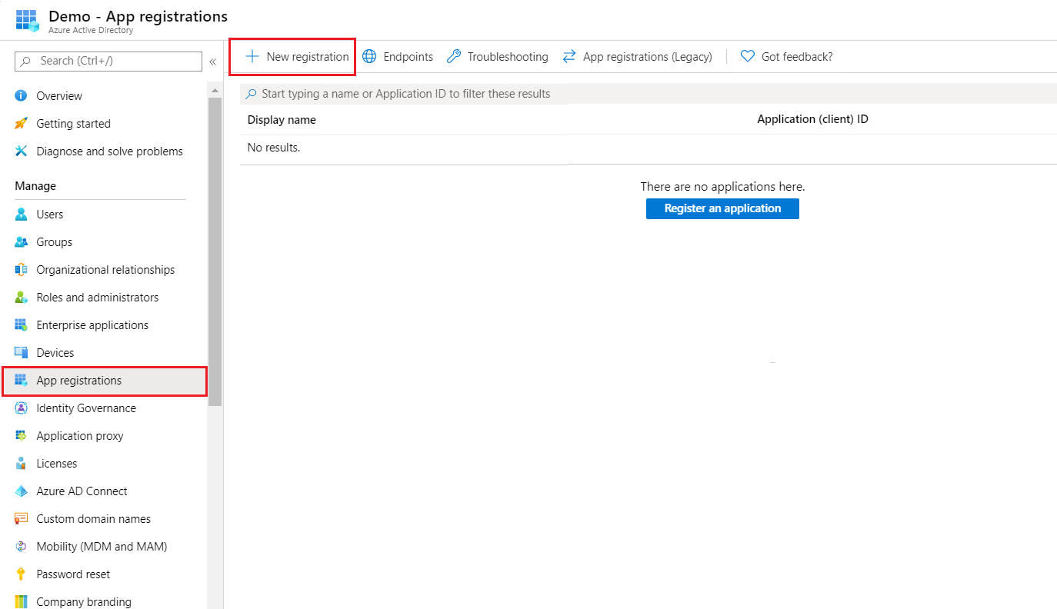The image size is (1057, 609).
Task: Switch to App registrations (Legacy)
Action: (638, 57)
